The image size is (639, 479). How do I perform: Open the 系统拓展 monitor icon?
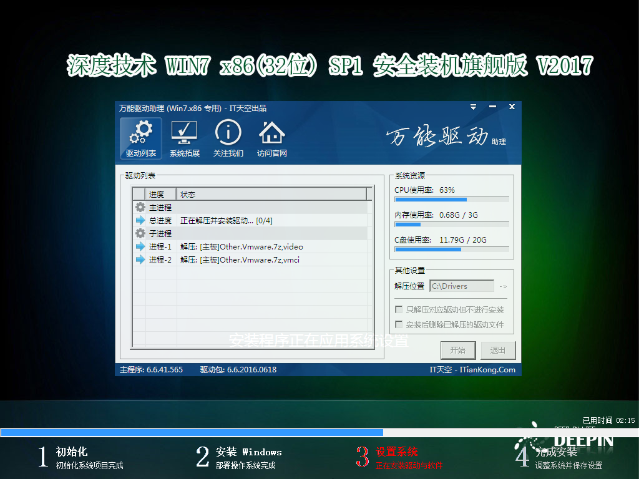coord(184,138)
